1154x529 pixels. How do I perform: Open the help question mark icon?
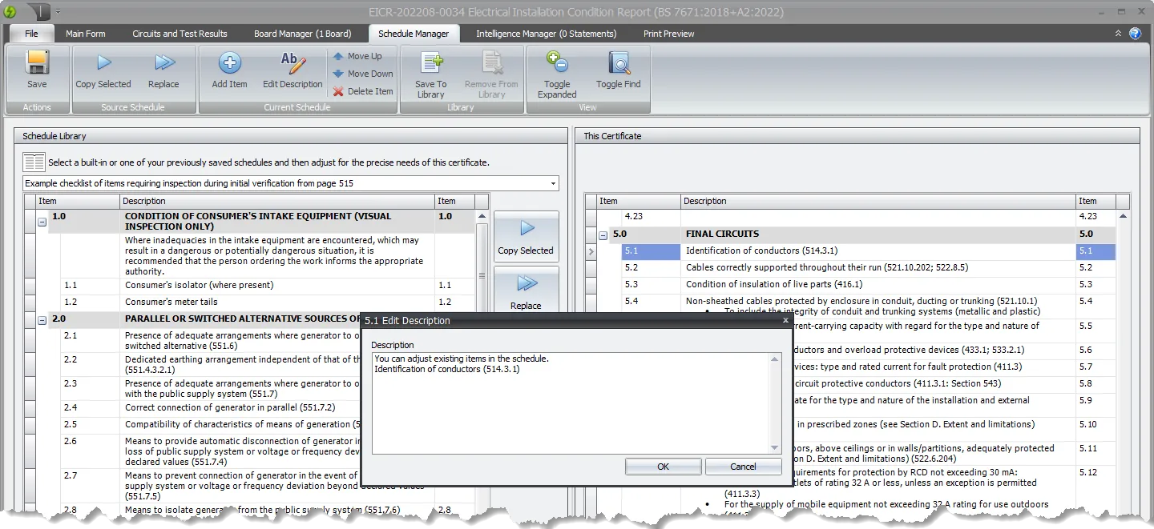pos(1136,33)
